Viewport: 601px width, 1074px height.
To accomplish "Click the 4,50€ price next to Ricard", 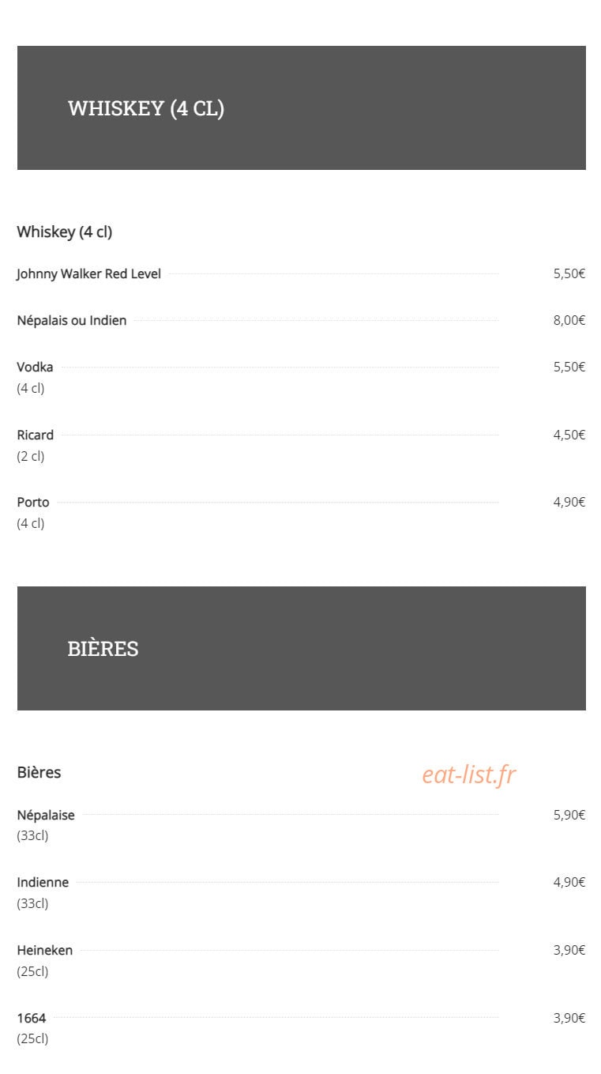I will click(x=569, y=435).
